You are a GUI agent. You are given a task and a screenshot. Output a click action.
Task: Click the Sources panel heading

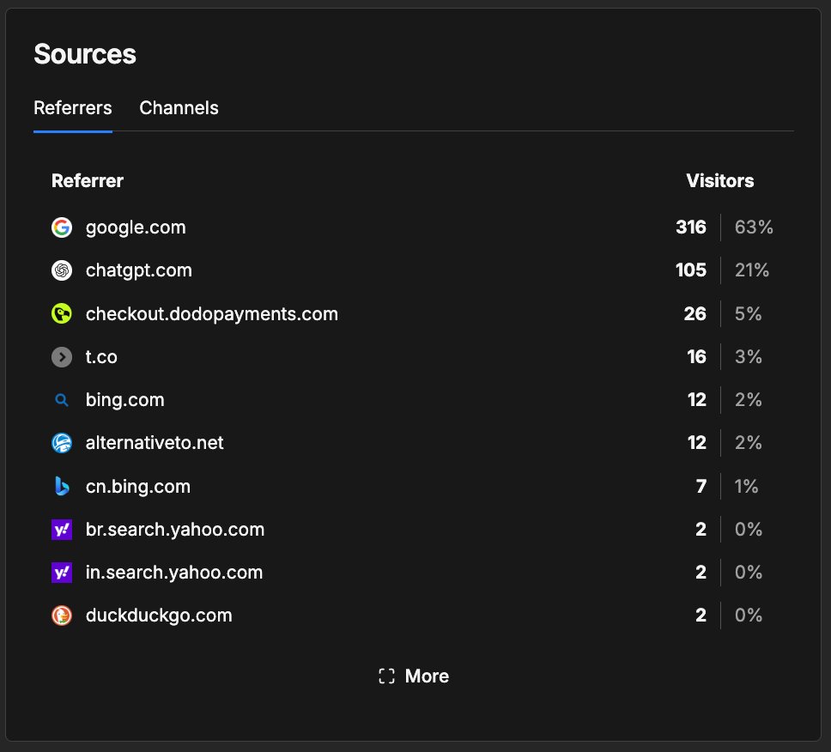click(x=85, y=54)
